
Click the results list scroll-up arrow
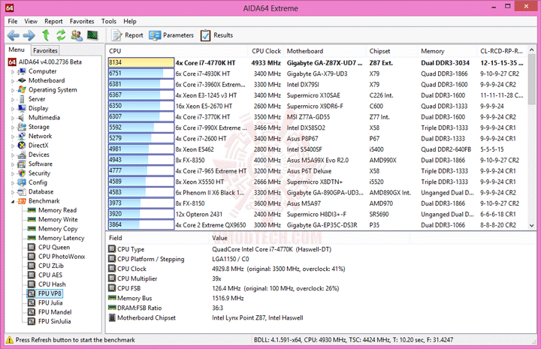click(532, 50)
